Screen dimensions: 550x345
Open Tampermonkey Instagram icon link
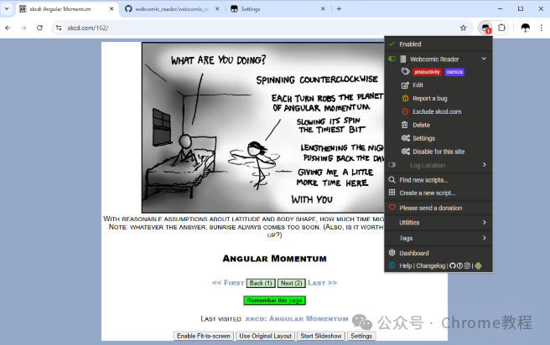(x=467, y=265)
